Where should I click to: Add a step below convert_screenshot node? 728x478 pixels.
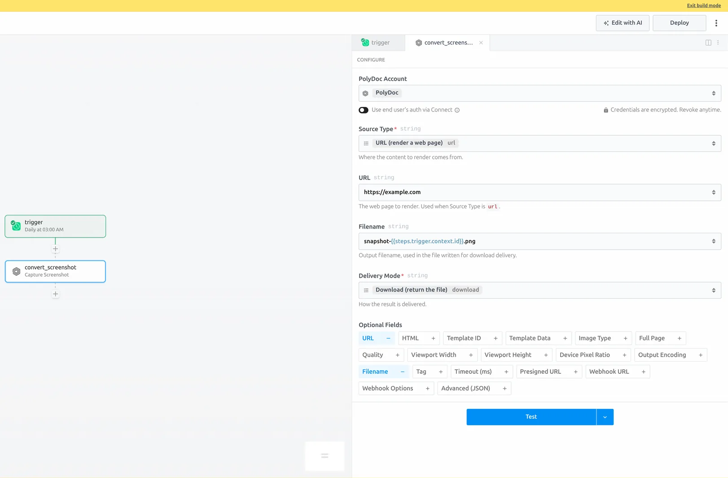(55, 294)
